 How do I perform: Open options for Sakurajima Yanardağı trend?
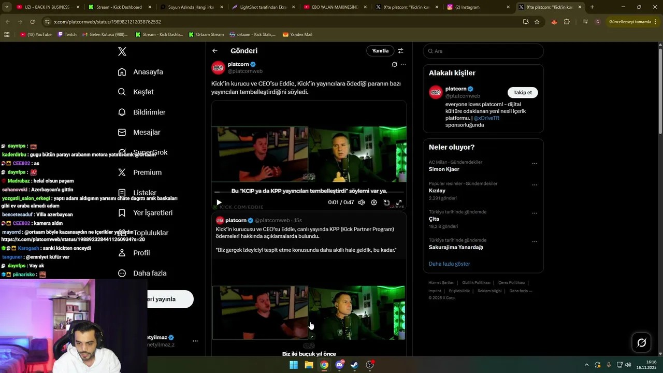point(535,241)
